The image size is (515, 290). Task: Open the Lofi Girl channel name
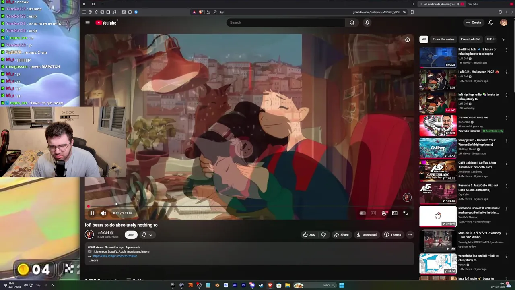pos(103,233)
